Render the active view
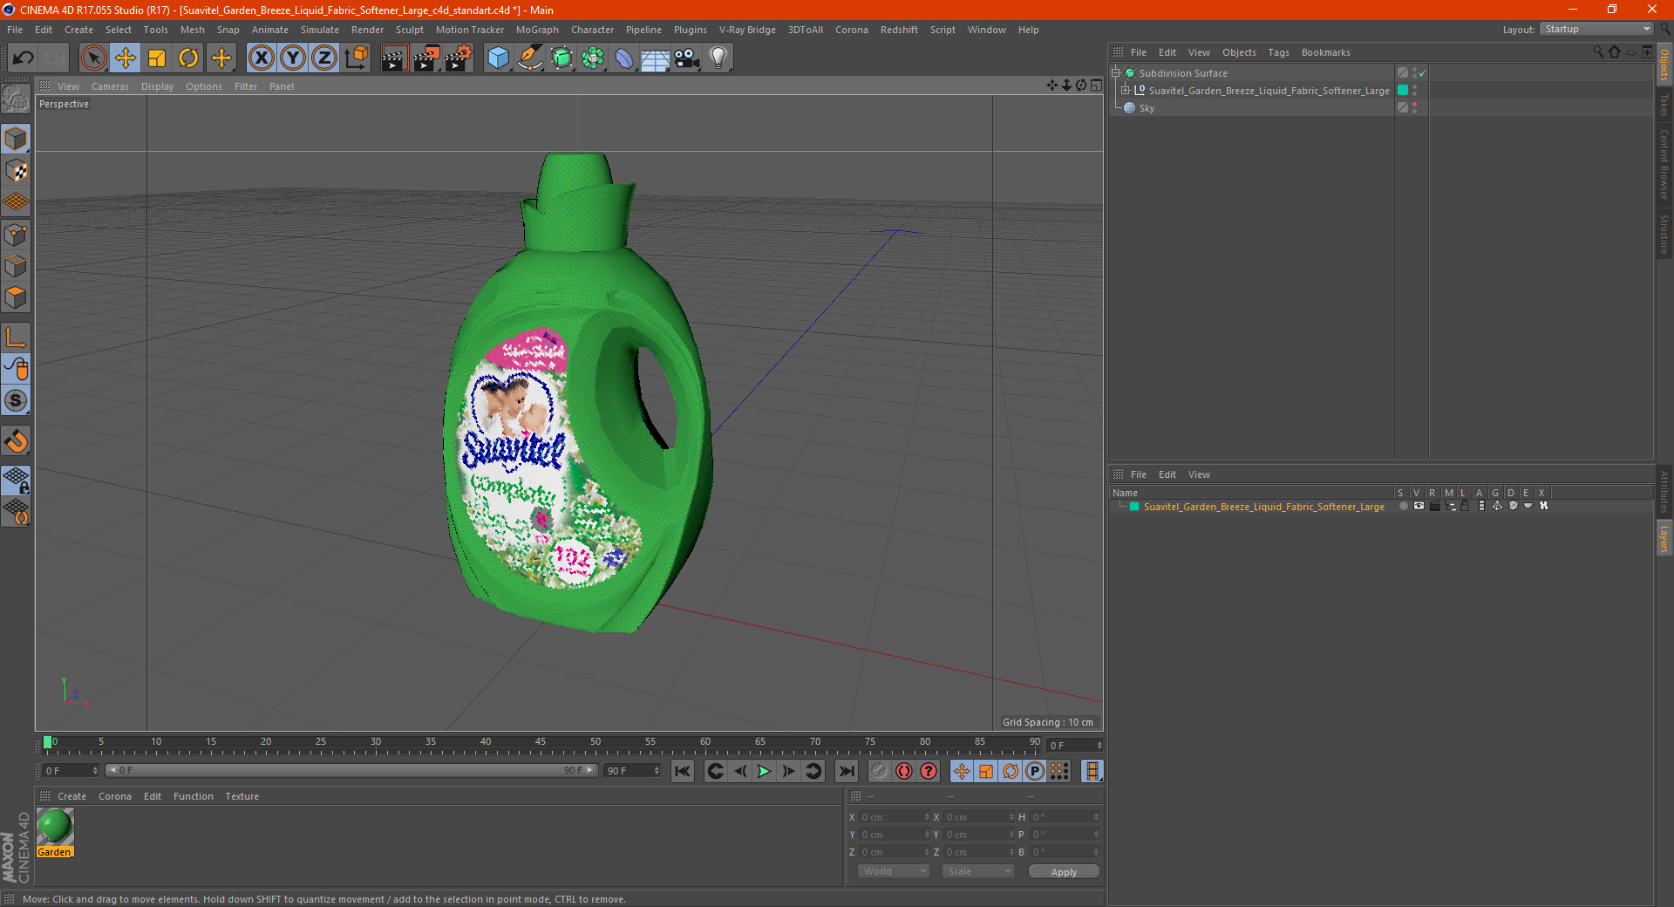This screenshot has width=1674, height=907. coord(394,58)
